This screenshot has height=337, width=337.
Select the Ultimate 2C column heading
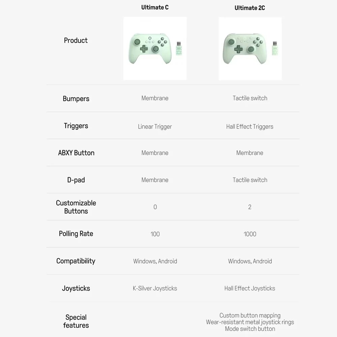[x=250, y=8]
